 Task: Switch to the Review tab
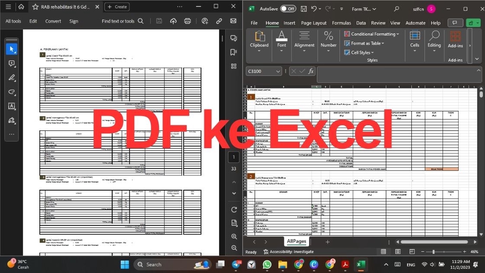pos(378,23)
